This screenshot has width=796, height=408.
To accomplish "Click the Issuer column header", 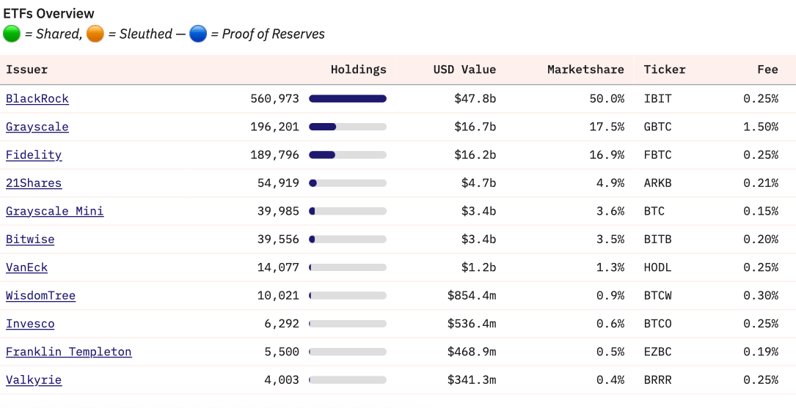I will [27, 70].
